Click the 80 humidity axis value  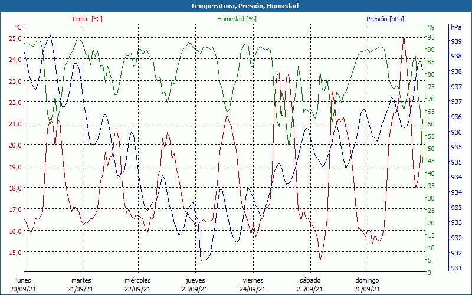431,74
